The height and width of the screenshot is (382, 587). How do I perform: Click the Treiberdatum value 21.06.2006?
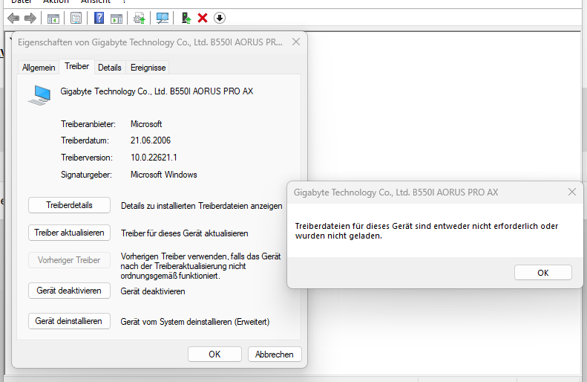pyautogui.click(x=151, y=140)
